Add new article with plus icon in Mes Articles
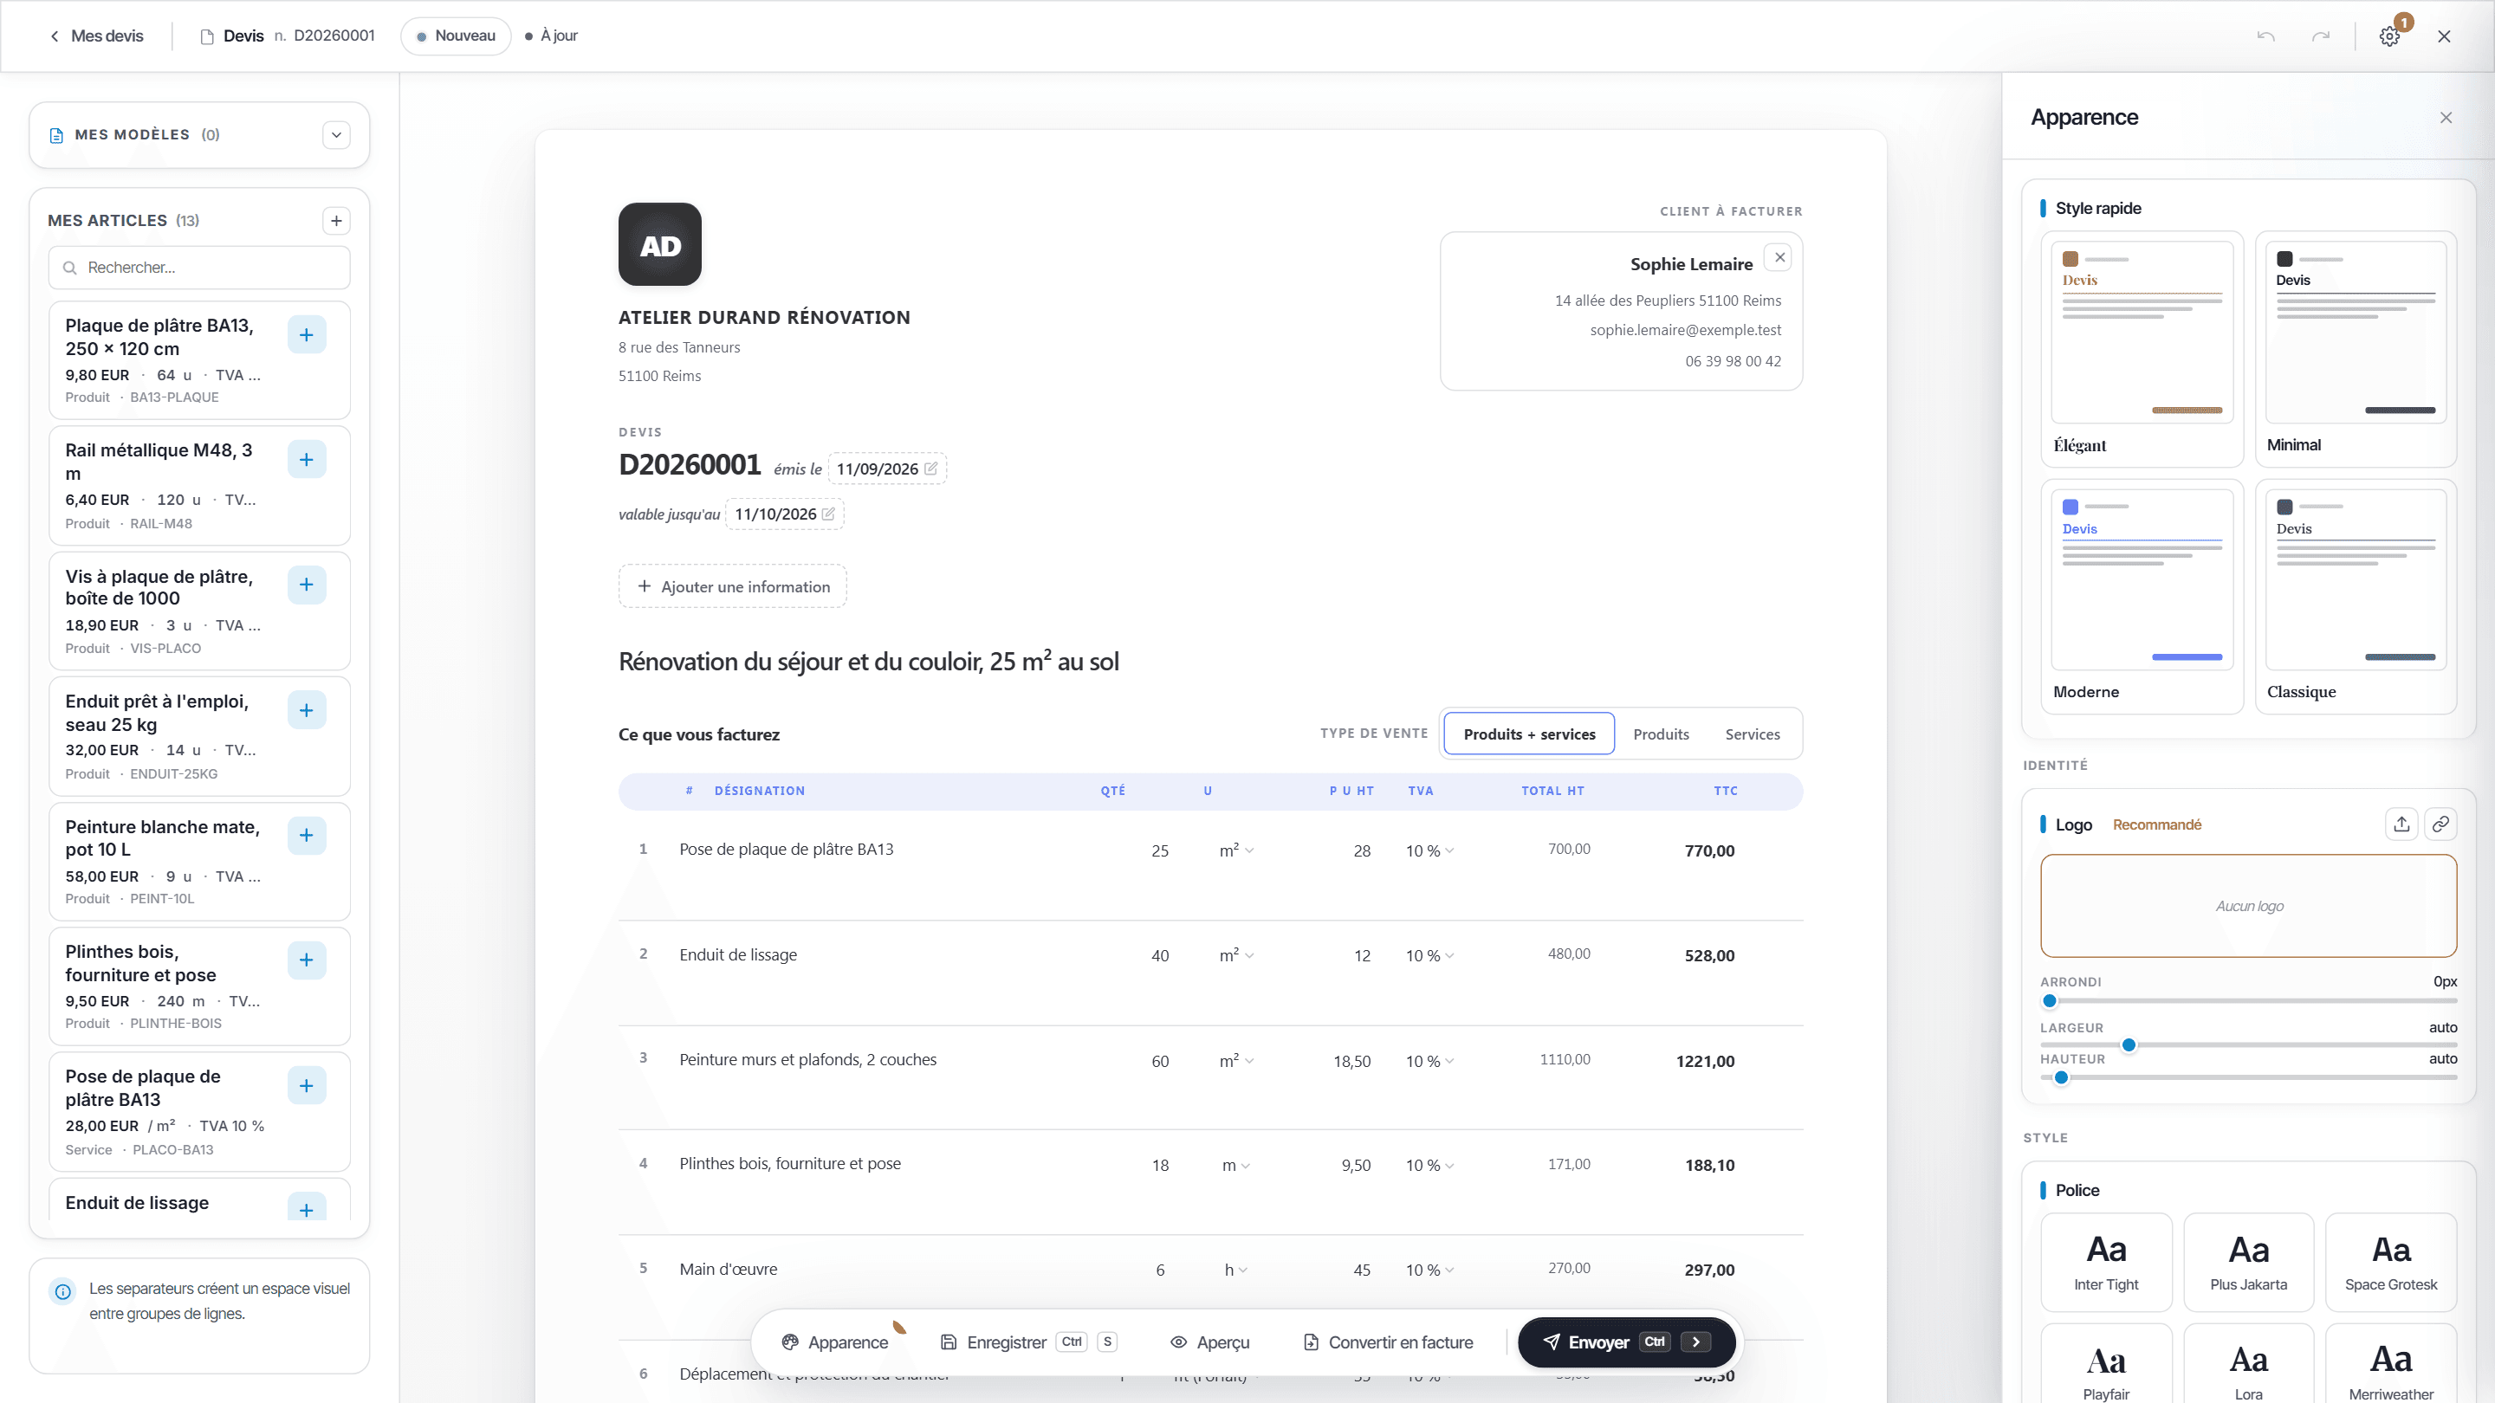The width and height of the screenshot is (2495, 1403). tap(336, 221)
